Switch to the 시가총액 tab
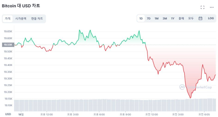The height and width of the screenshot is (117, 218). (21, 19)
